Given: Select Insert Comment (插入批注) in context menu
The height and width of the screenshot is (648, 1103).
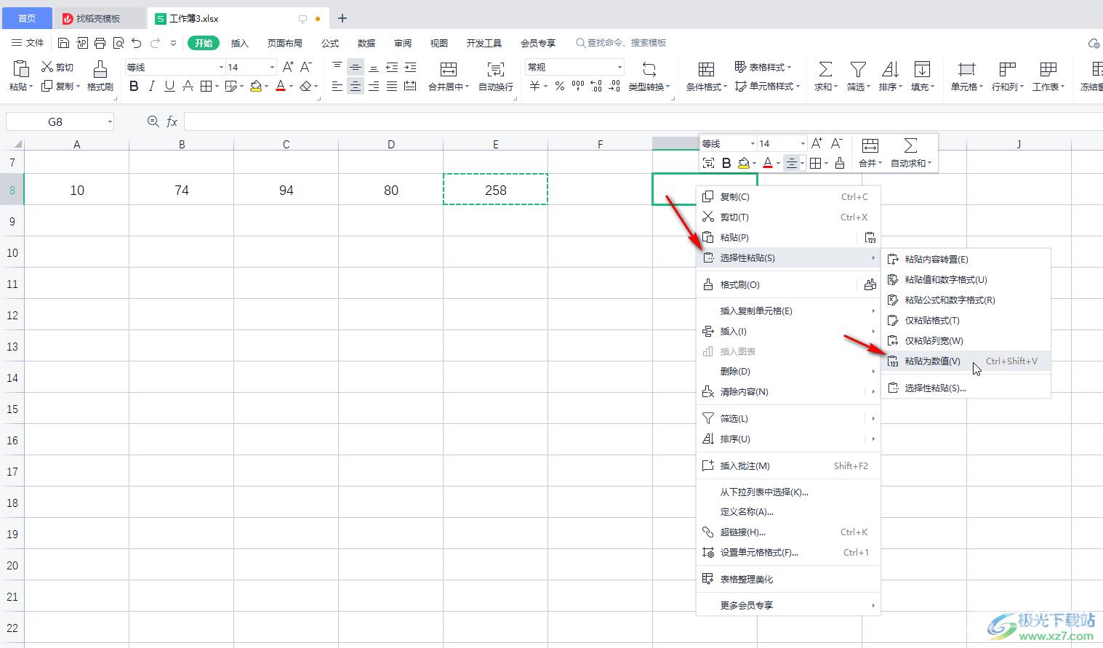Looking at the screenshot, I should [789, 465].
